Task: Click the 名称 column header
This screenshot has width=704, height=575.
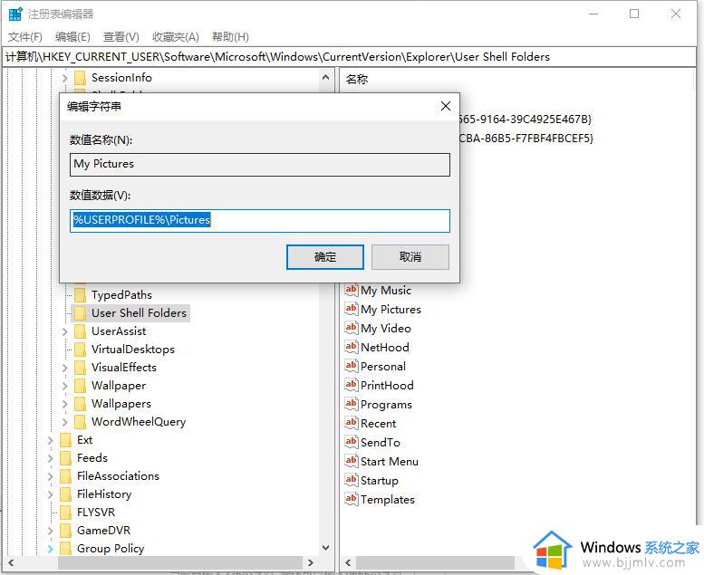Action: pos(357,80)
